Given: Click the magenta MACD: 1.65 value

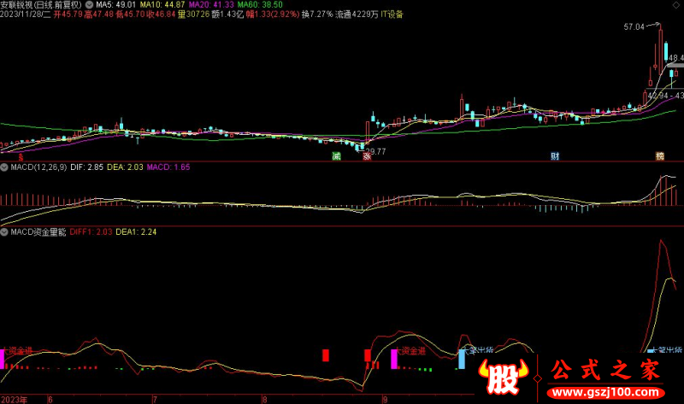Looking at the screenshot, I should click(x=168, y=167).
